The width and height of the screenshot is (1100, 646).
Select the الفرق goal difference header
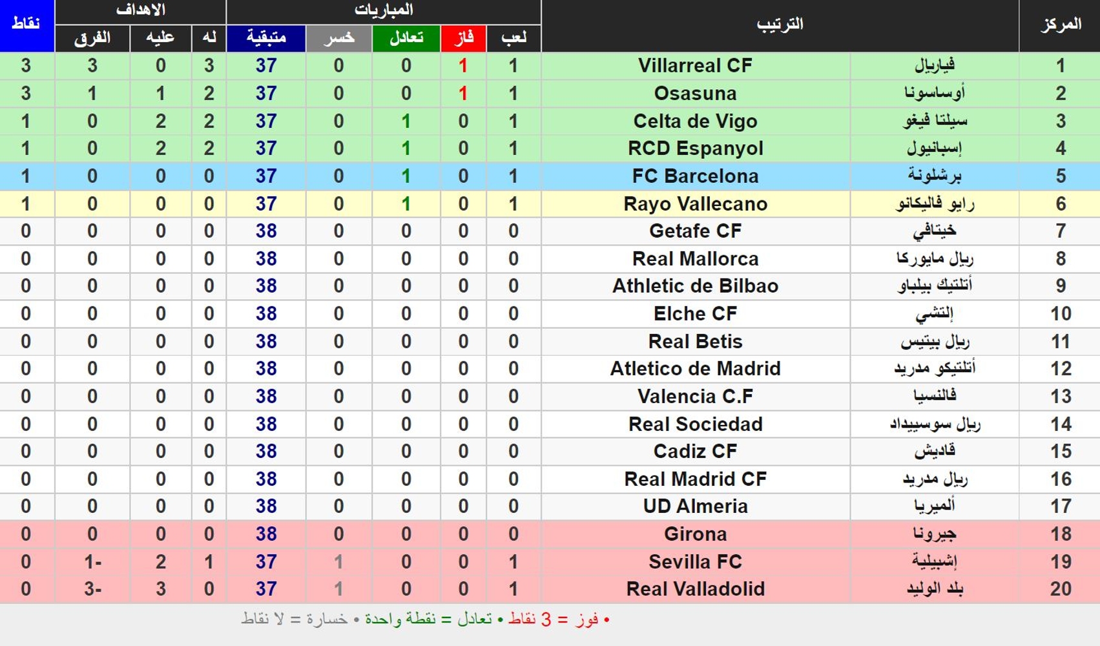pos(92,38)
